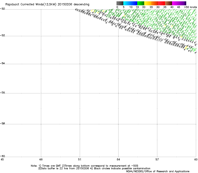Click the date text '20150206 descending'

(x=74, y=5)
